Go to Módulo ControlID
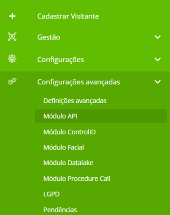 click(x=70, y=132)
